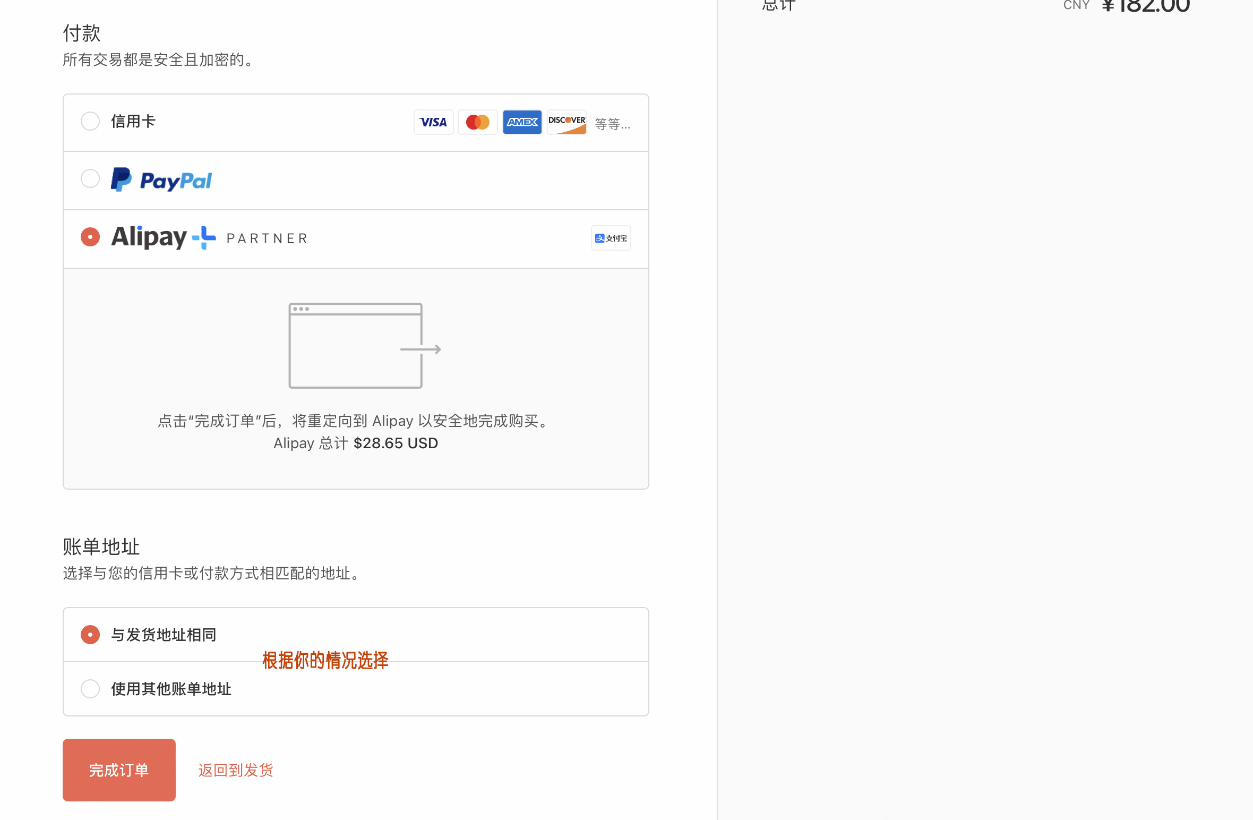
Task: Select the 信用卡 credit card radio button
Action: (x=90, y=122)
